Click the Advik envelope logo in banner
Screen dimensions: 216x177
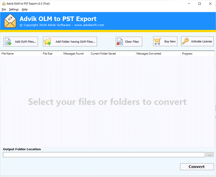click(x=10, y=21)
